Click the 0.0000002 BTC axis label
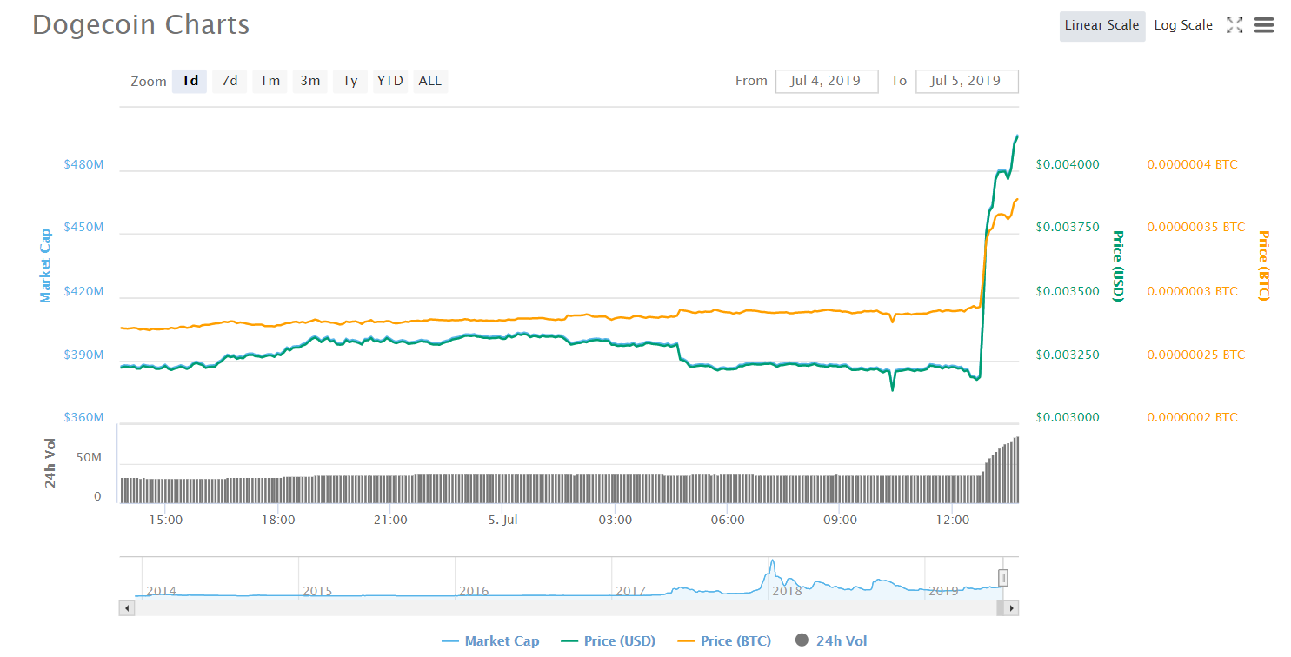The image size is (1291, 657). [x=1192, y=417]
